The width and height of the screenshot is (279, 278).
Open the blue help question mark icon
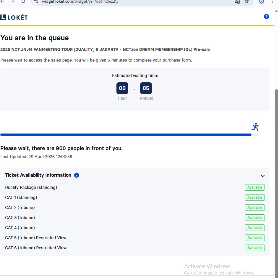(266, 17)
